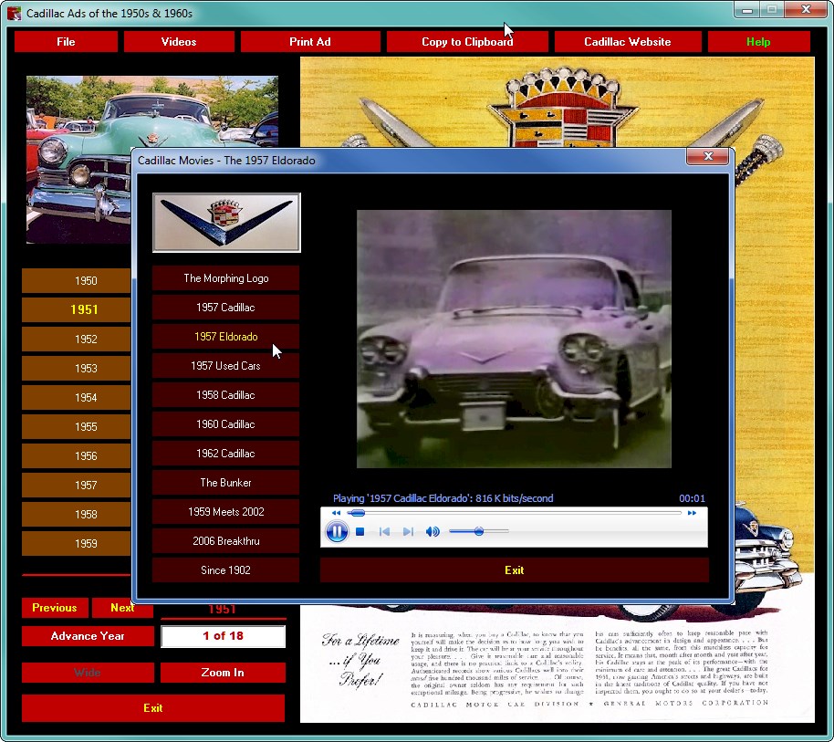This screenshot has height=742, width=834.
Task: Play the 2006 Breakthru movie
Action: (x=226, y=541)
